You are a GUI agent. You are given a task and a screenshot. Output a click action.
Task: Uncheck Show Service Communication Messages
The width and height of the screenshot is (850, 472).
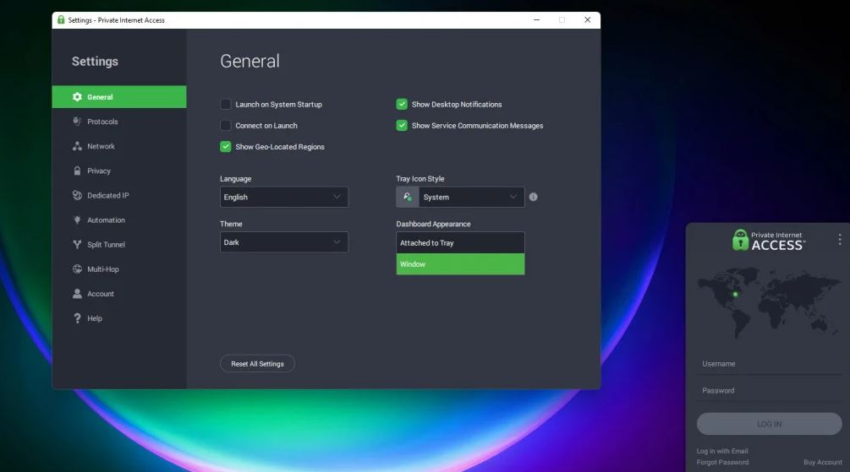402,125
